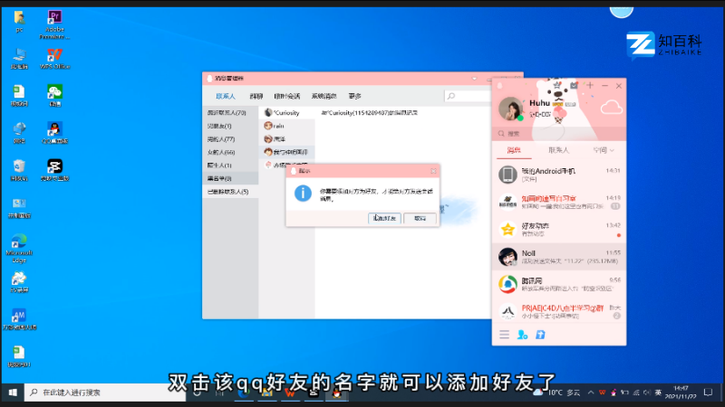
Task: Switch to 联系人 tab in QQ panel
Action: coord(558,150)
